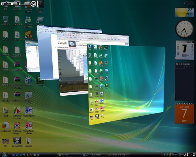Switch to Google 搜尋 Firefox taskbar button
This screenshot has height=157, width=196.
pos(118,155)
